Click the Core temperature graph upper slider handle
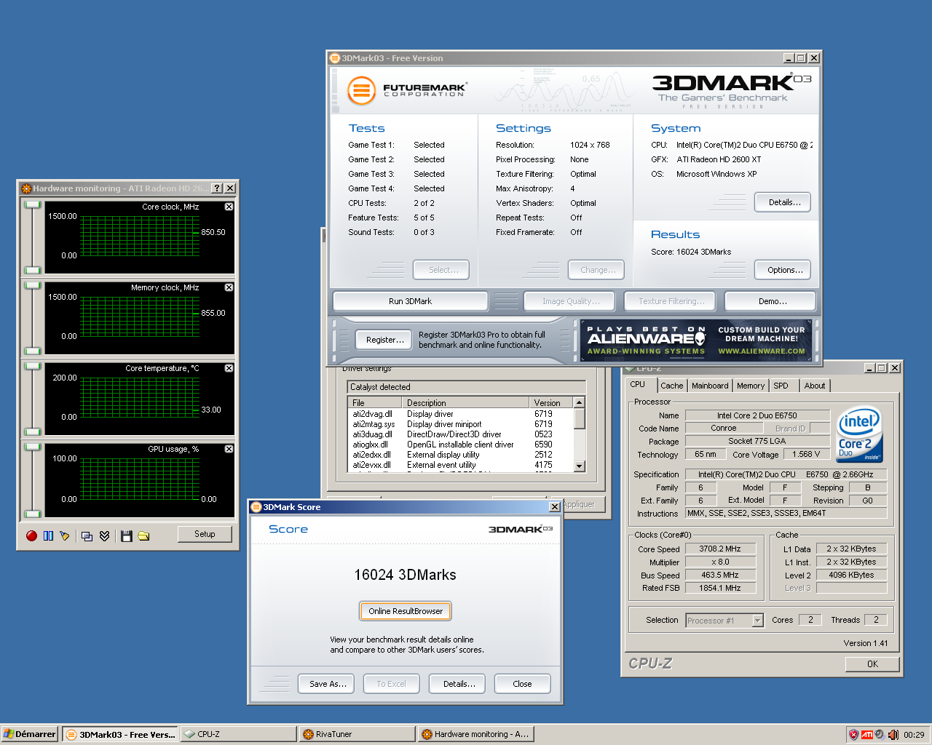 click(x=32, y=367)
